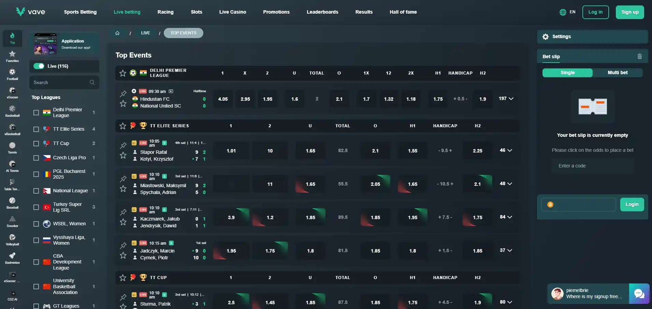Open the EN language dropdown

pos(573,12)
